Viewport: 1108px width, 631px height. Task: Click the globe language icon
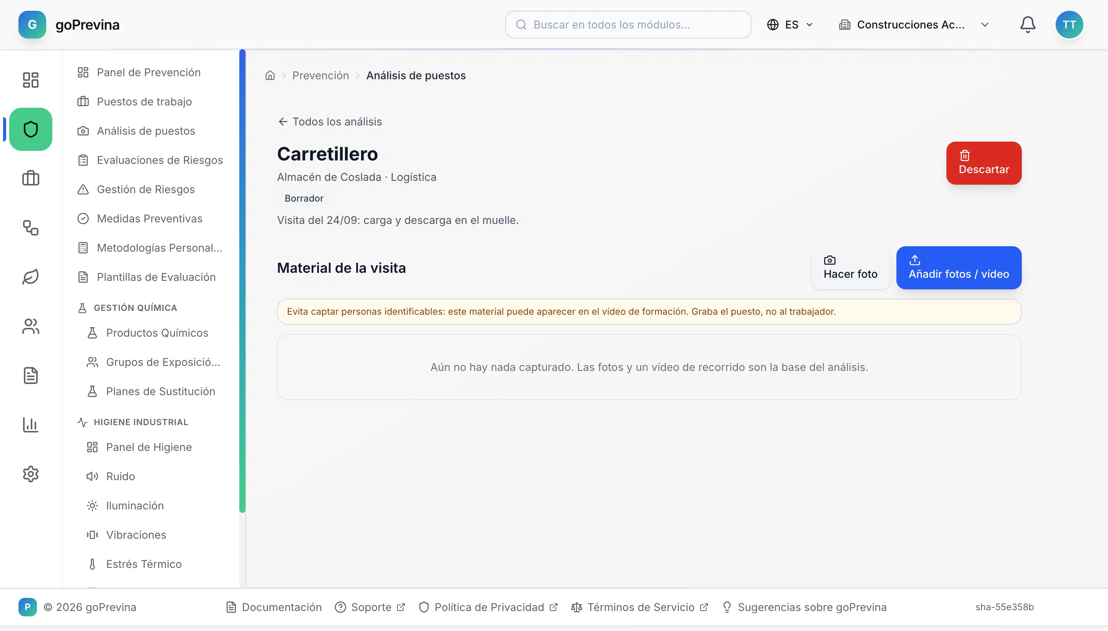[x=773, y=25]
